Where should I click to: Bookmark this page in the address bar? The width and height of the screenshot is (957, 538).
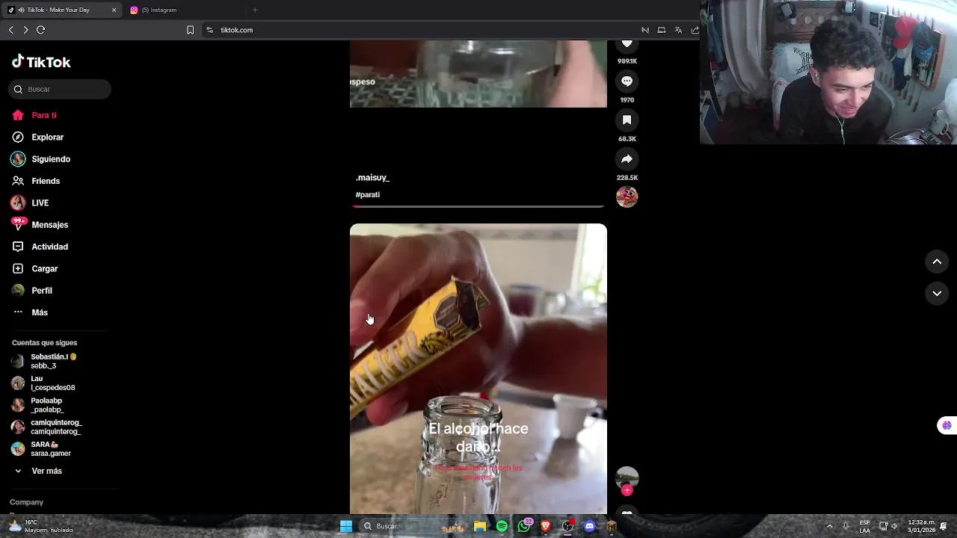190,30
